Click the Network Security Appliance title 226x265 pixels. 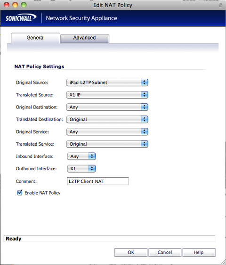point(81,18)
